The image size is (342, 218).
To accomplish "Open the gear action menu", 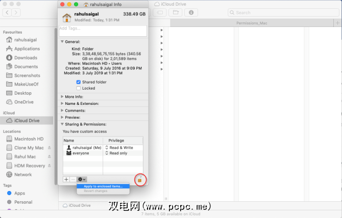I will 82,179.
